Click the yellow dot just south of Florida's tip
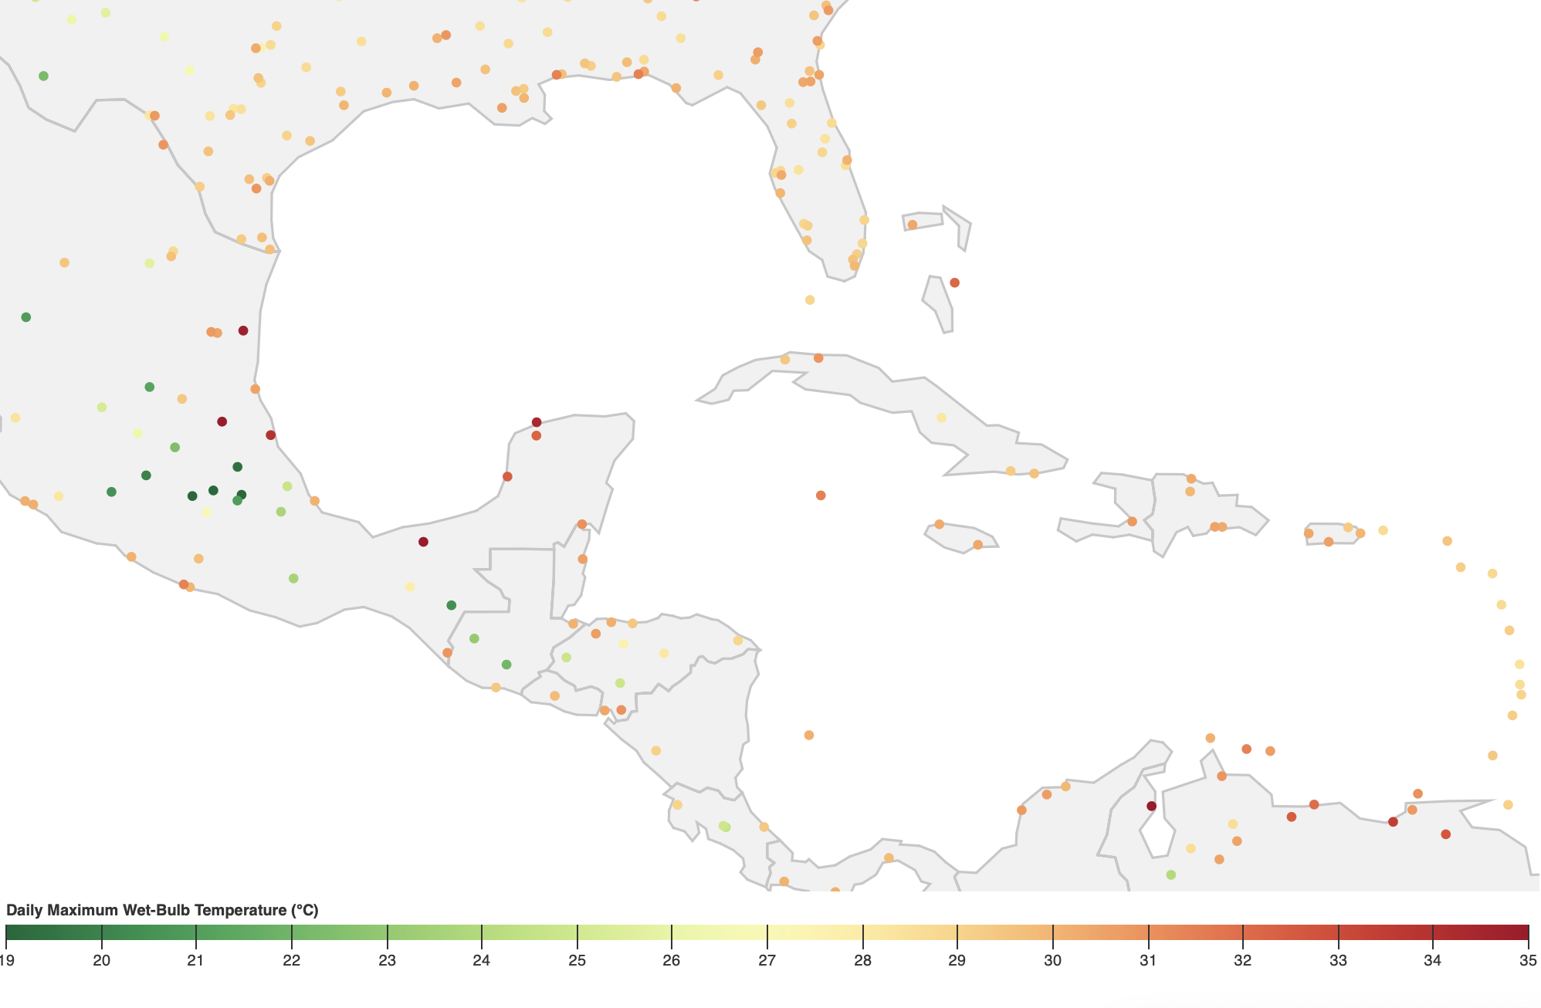Image resolution: width=1541 pixels, height=1008 pixels. pyautogui.click(x=809, y=299)
